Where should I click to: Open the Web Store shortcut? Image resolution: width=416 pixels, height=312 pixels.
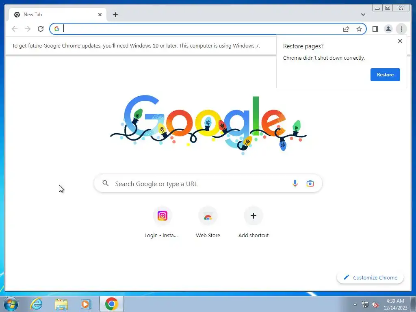point(208,223)
